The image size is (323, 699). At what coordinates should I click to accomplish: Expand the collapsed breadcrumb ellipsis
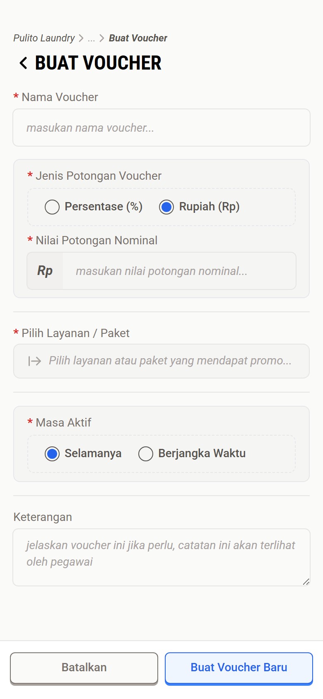pyautogui.click(x=91, y=39)
